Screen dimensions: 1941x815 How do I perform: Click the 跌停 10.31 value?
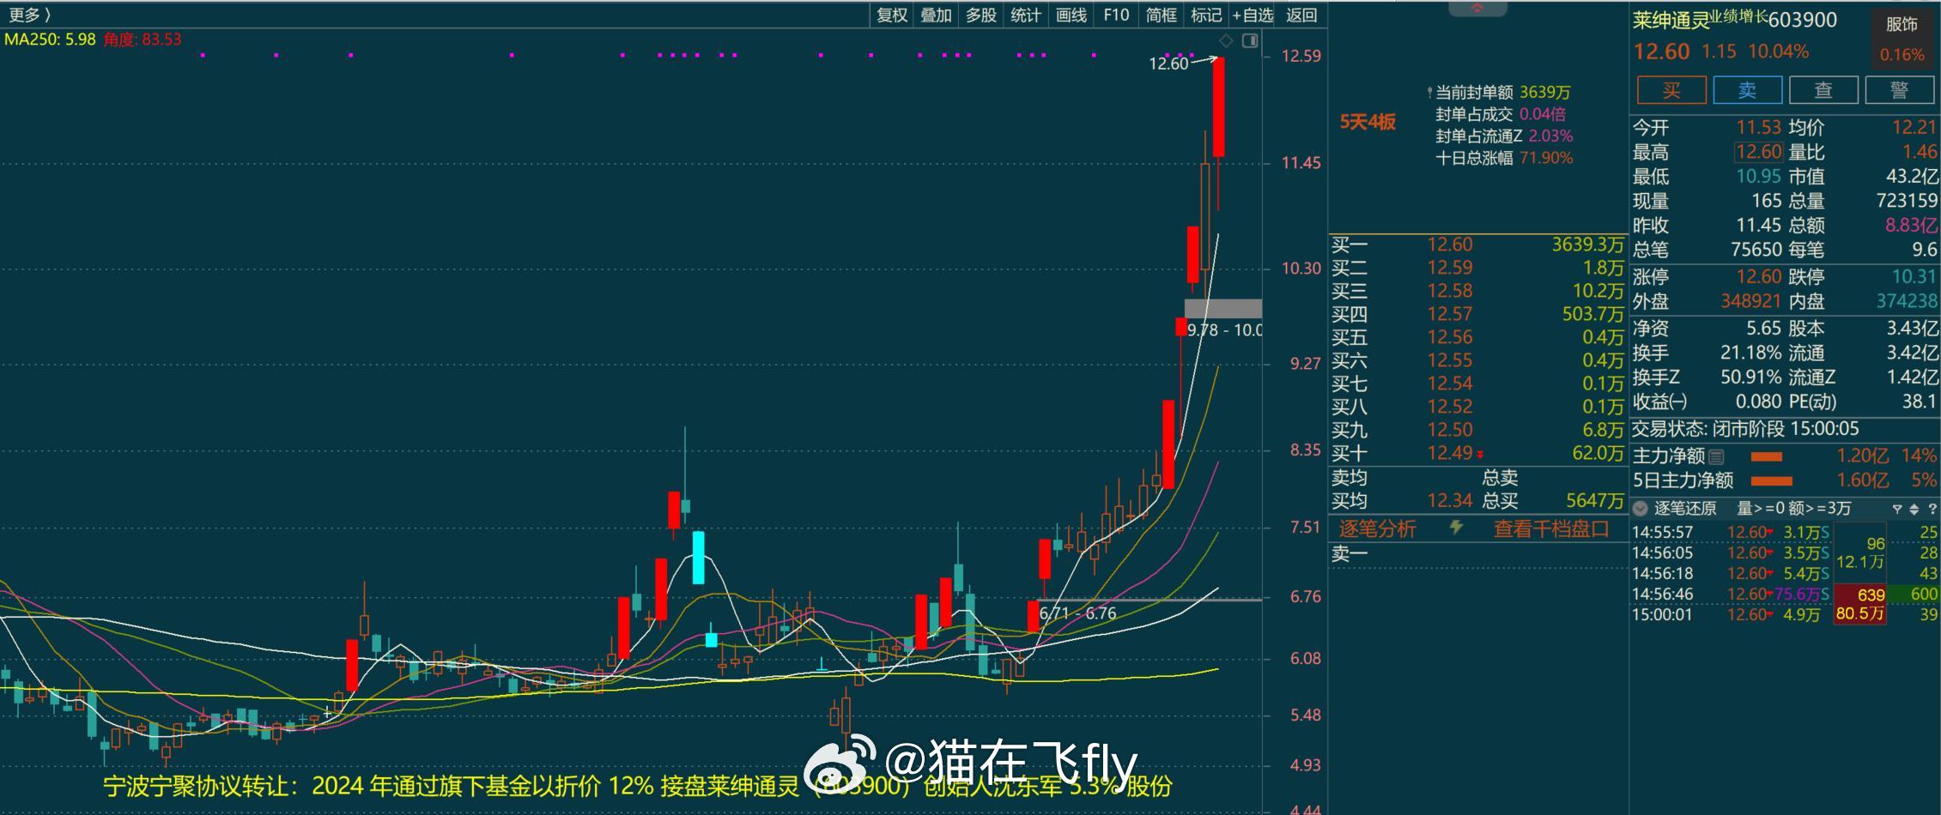point(1914,277)
